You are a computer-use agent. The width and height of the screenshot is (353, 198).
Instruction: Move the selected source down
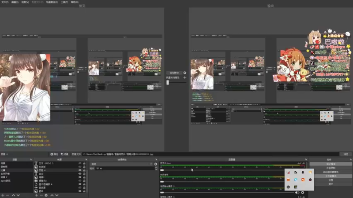pyautogui.click(x=57, y=195)
